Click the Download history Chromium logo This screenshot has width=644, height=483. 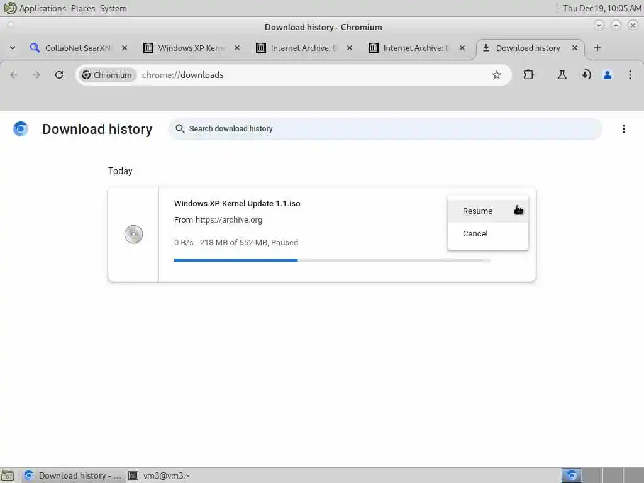click(21, 129)
